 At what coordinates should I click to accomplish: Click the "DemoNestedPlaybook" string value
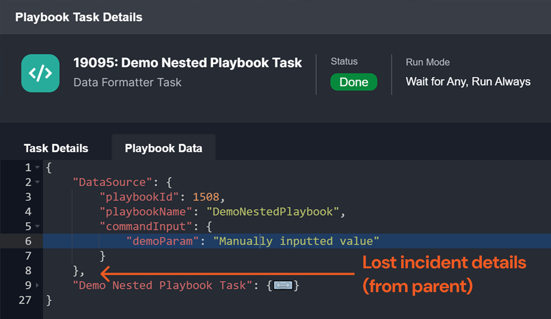point(272,212)
